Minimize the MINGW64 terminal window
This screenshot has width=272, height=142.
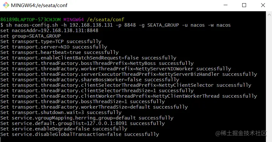click(x=226, y=5)
